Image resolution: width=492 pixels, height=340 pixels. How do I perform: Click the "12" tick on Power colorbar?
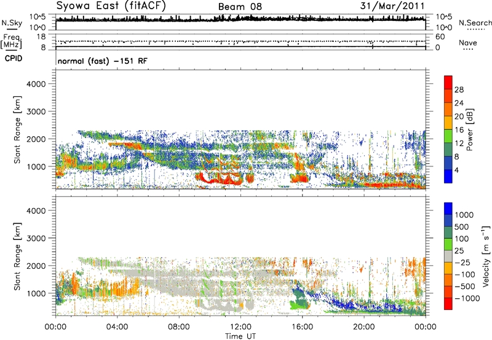pyautogui.click(x=459, y=144)
